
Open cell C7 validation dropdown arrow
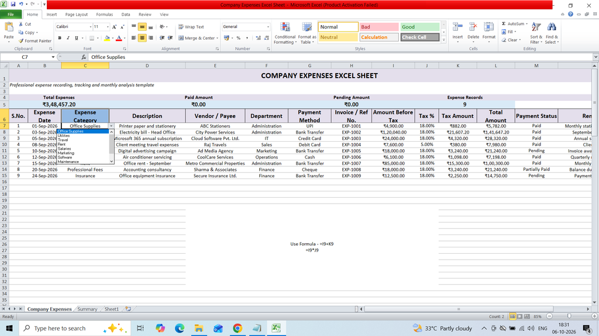(111, 126)
